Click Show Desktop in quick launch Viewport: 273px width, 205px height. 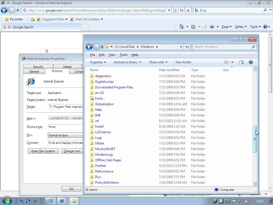[x=22, y=201]
